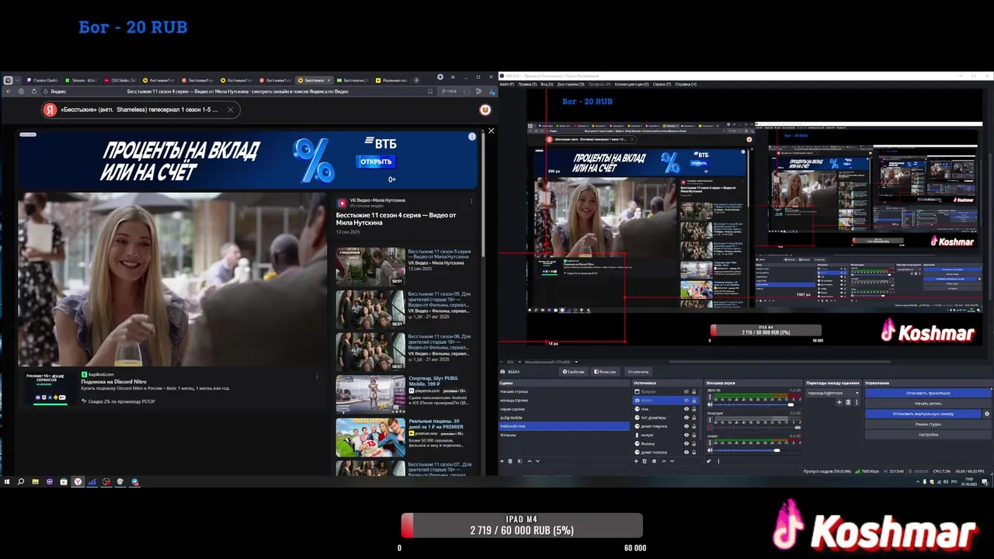Add a new source in Sources panel
Image resolution: width=994 pixels, height=559 pixels.
636,460
